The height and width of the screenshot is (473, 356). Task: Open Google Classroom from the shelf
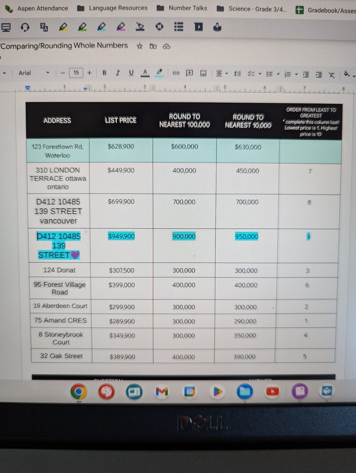tap(133, 391)
